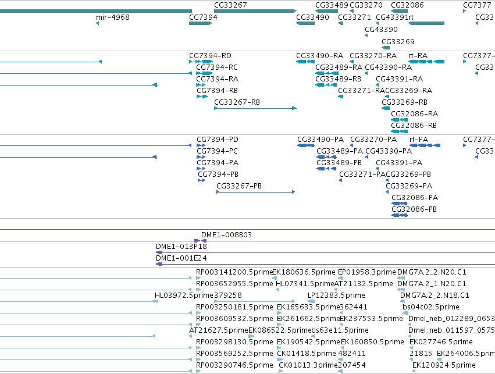Click transcript label CG7394-RA

(x=217, y=79)
